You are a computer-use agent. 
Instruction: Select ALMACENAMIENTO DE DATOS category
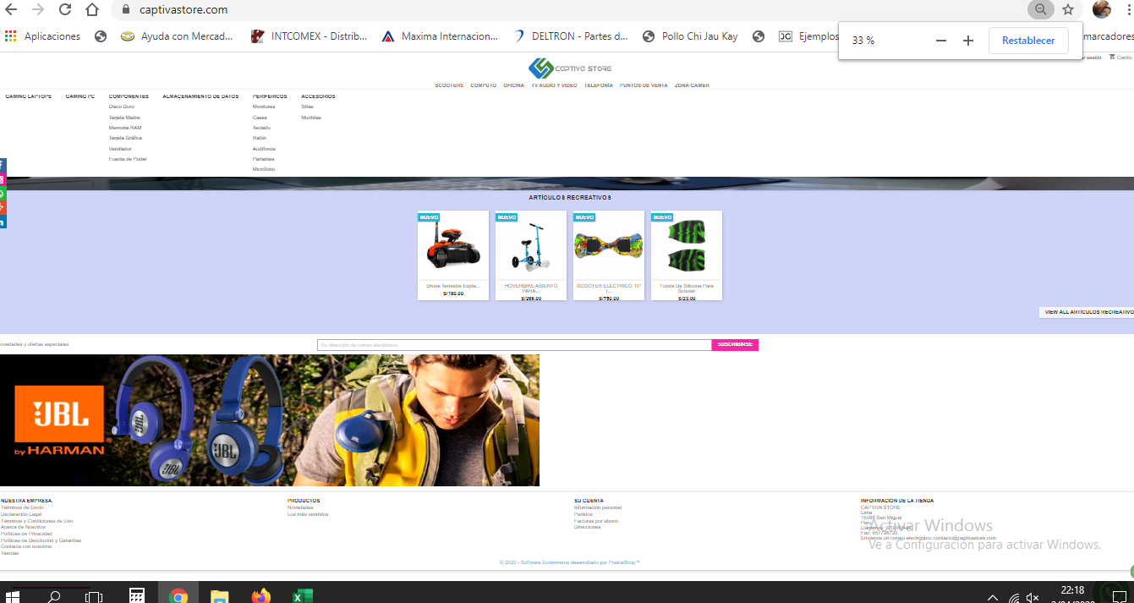pyautogui.click(x=200, y=96)
